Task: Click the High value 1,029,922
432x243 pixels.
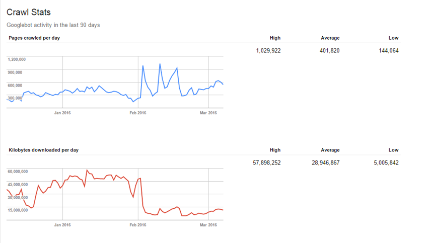Action: click(268, 51)
